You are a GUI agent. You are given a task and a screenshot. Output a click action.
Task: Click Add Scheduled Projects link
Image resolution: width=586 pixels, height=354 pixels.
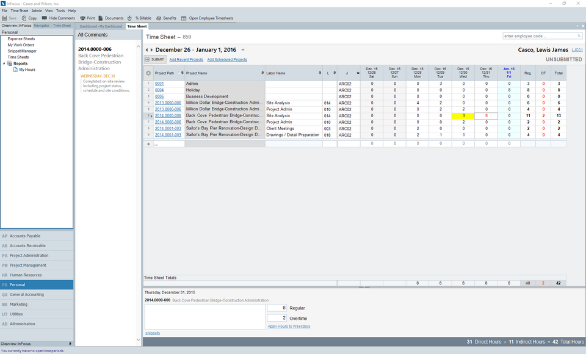pyautogui.click(x=227, y=59)
